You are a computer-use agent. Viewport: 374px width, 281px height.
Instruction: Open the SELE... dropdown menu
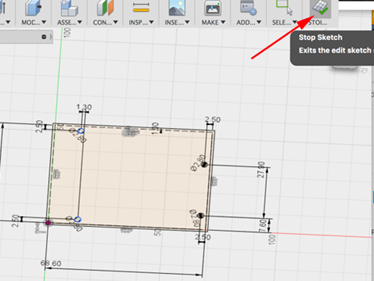[x=285, y=22]
